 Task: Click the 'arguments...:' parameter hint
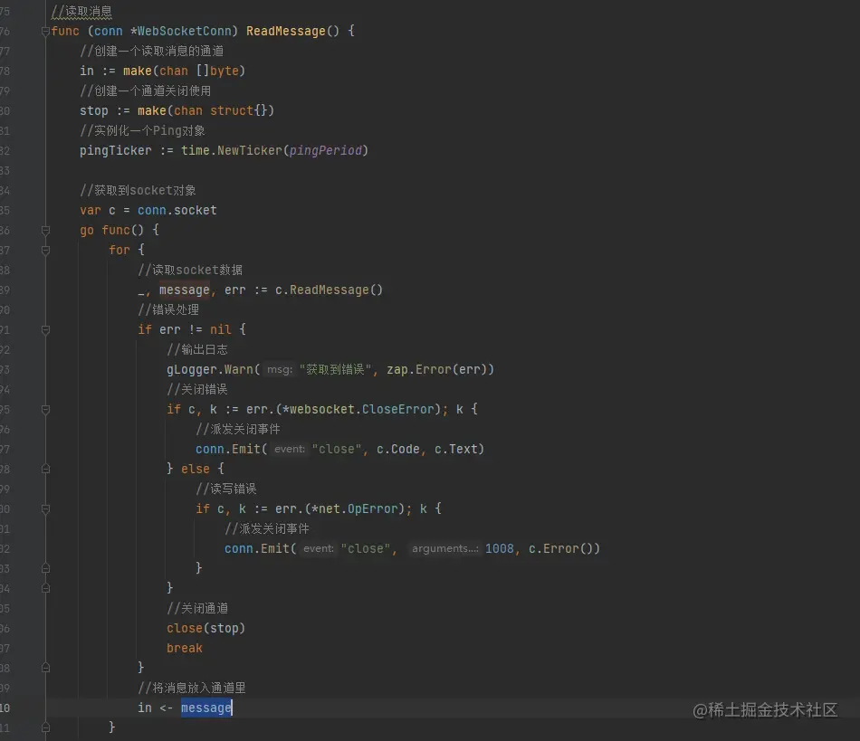tap(444, 548)
